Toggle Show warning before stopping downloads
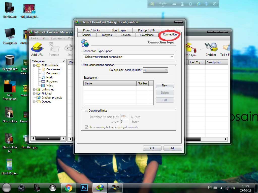This screenshot has width=258, height=193. point(86,127)
